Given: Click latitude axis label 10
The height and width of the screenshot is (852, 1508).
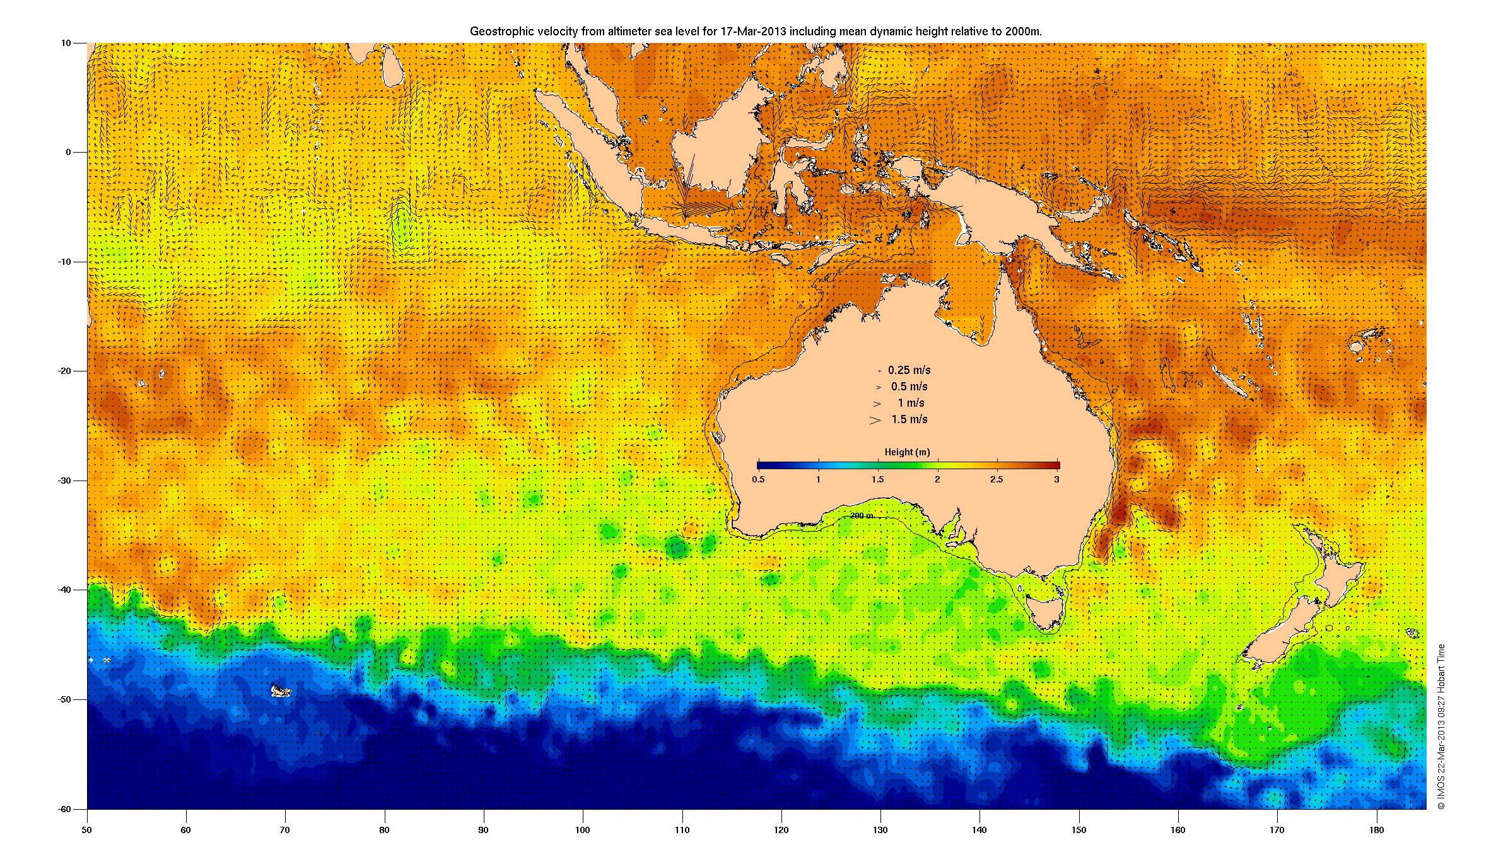Looking at the screenshot, I should (x=66, y=44).
